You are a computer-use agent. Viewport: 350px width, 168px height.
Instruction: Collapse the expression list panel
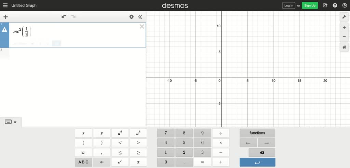click(x=140, y=17)
